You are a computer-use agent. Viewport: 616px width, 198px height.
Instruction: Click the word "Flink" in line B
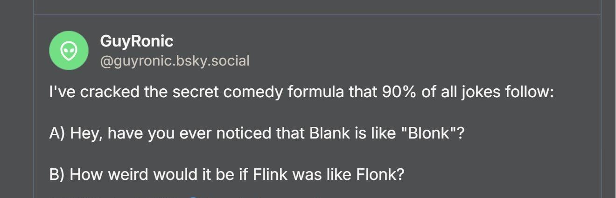pyautogui.click(x=272, y=175)
